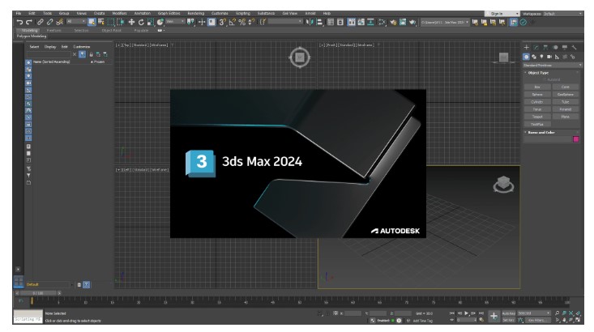Activate the Select Object tool
Viewport: 594px width, 332px height.
pyautogui.click(x=92, y=23)
